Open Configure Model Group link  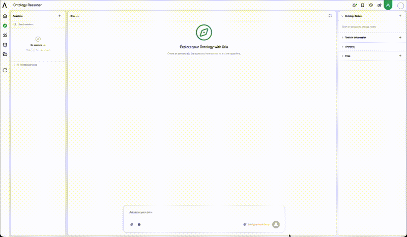click(x=258, y=224)
